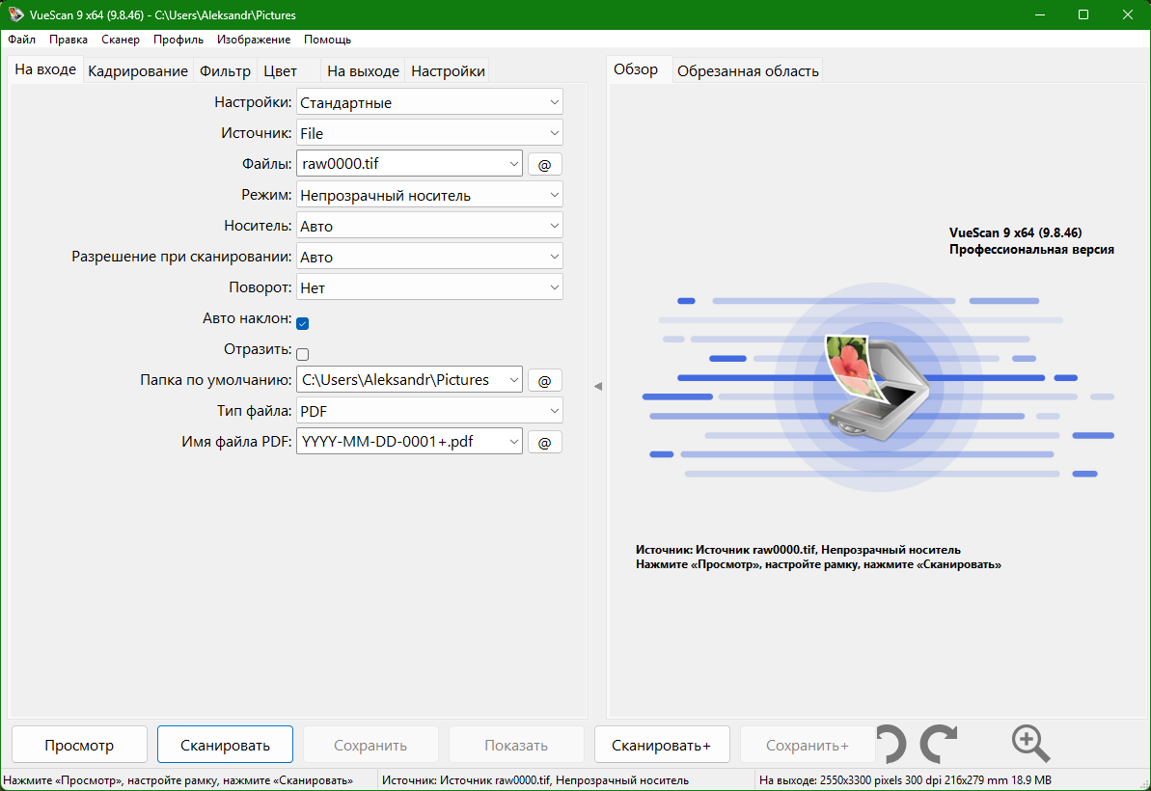Click the rotate left icon
Viewport: 1151px width, 791px height.
(x=892, y=745)
